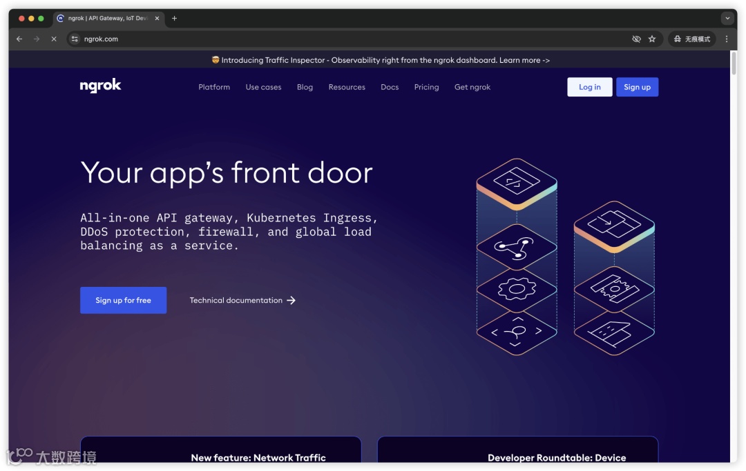Open New feature: Network Traffic card

[x=221, y=449]
